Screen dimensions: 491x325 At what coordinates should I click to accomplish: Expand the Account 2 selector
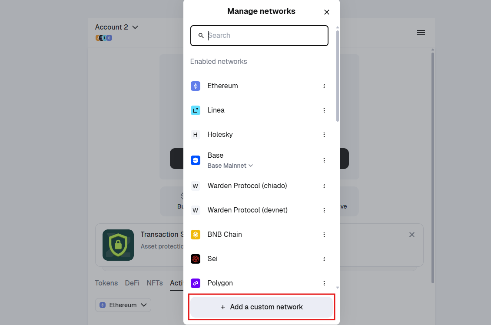[x=116, y=27]
